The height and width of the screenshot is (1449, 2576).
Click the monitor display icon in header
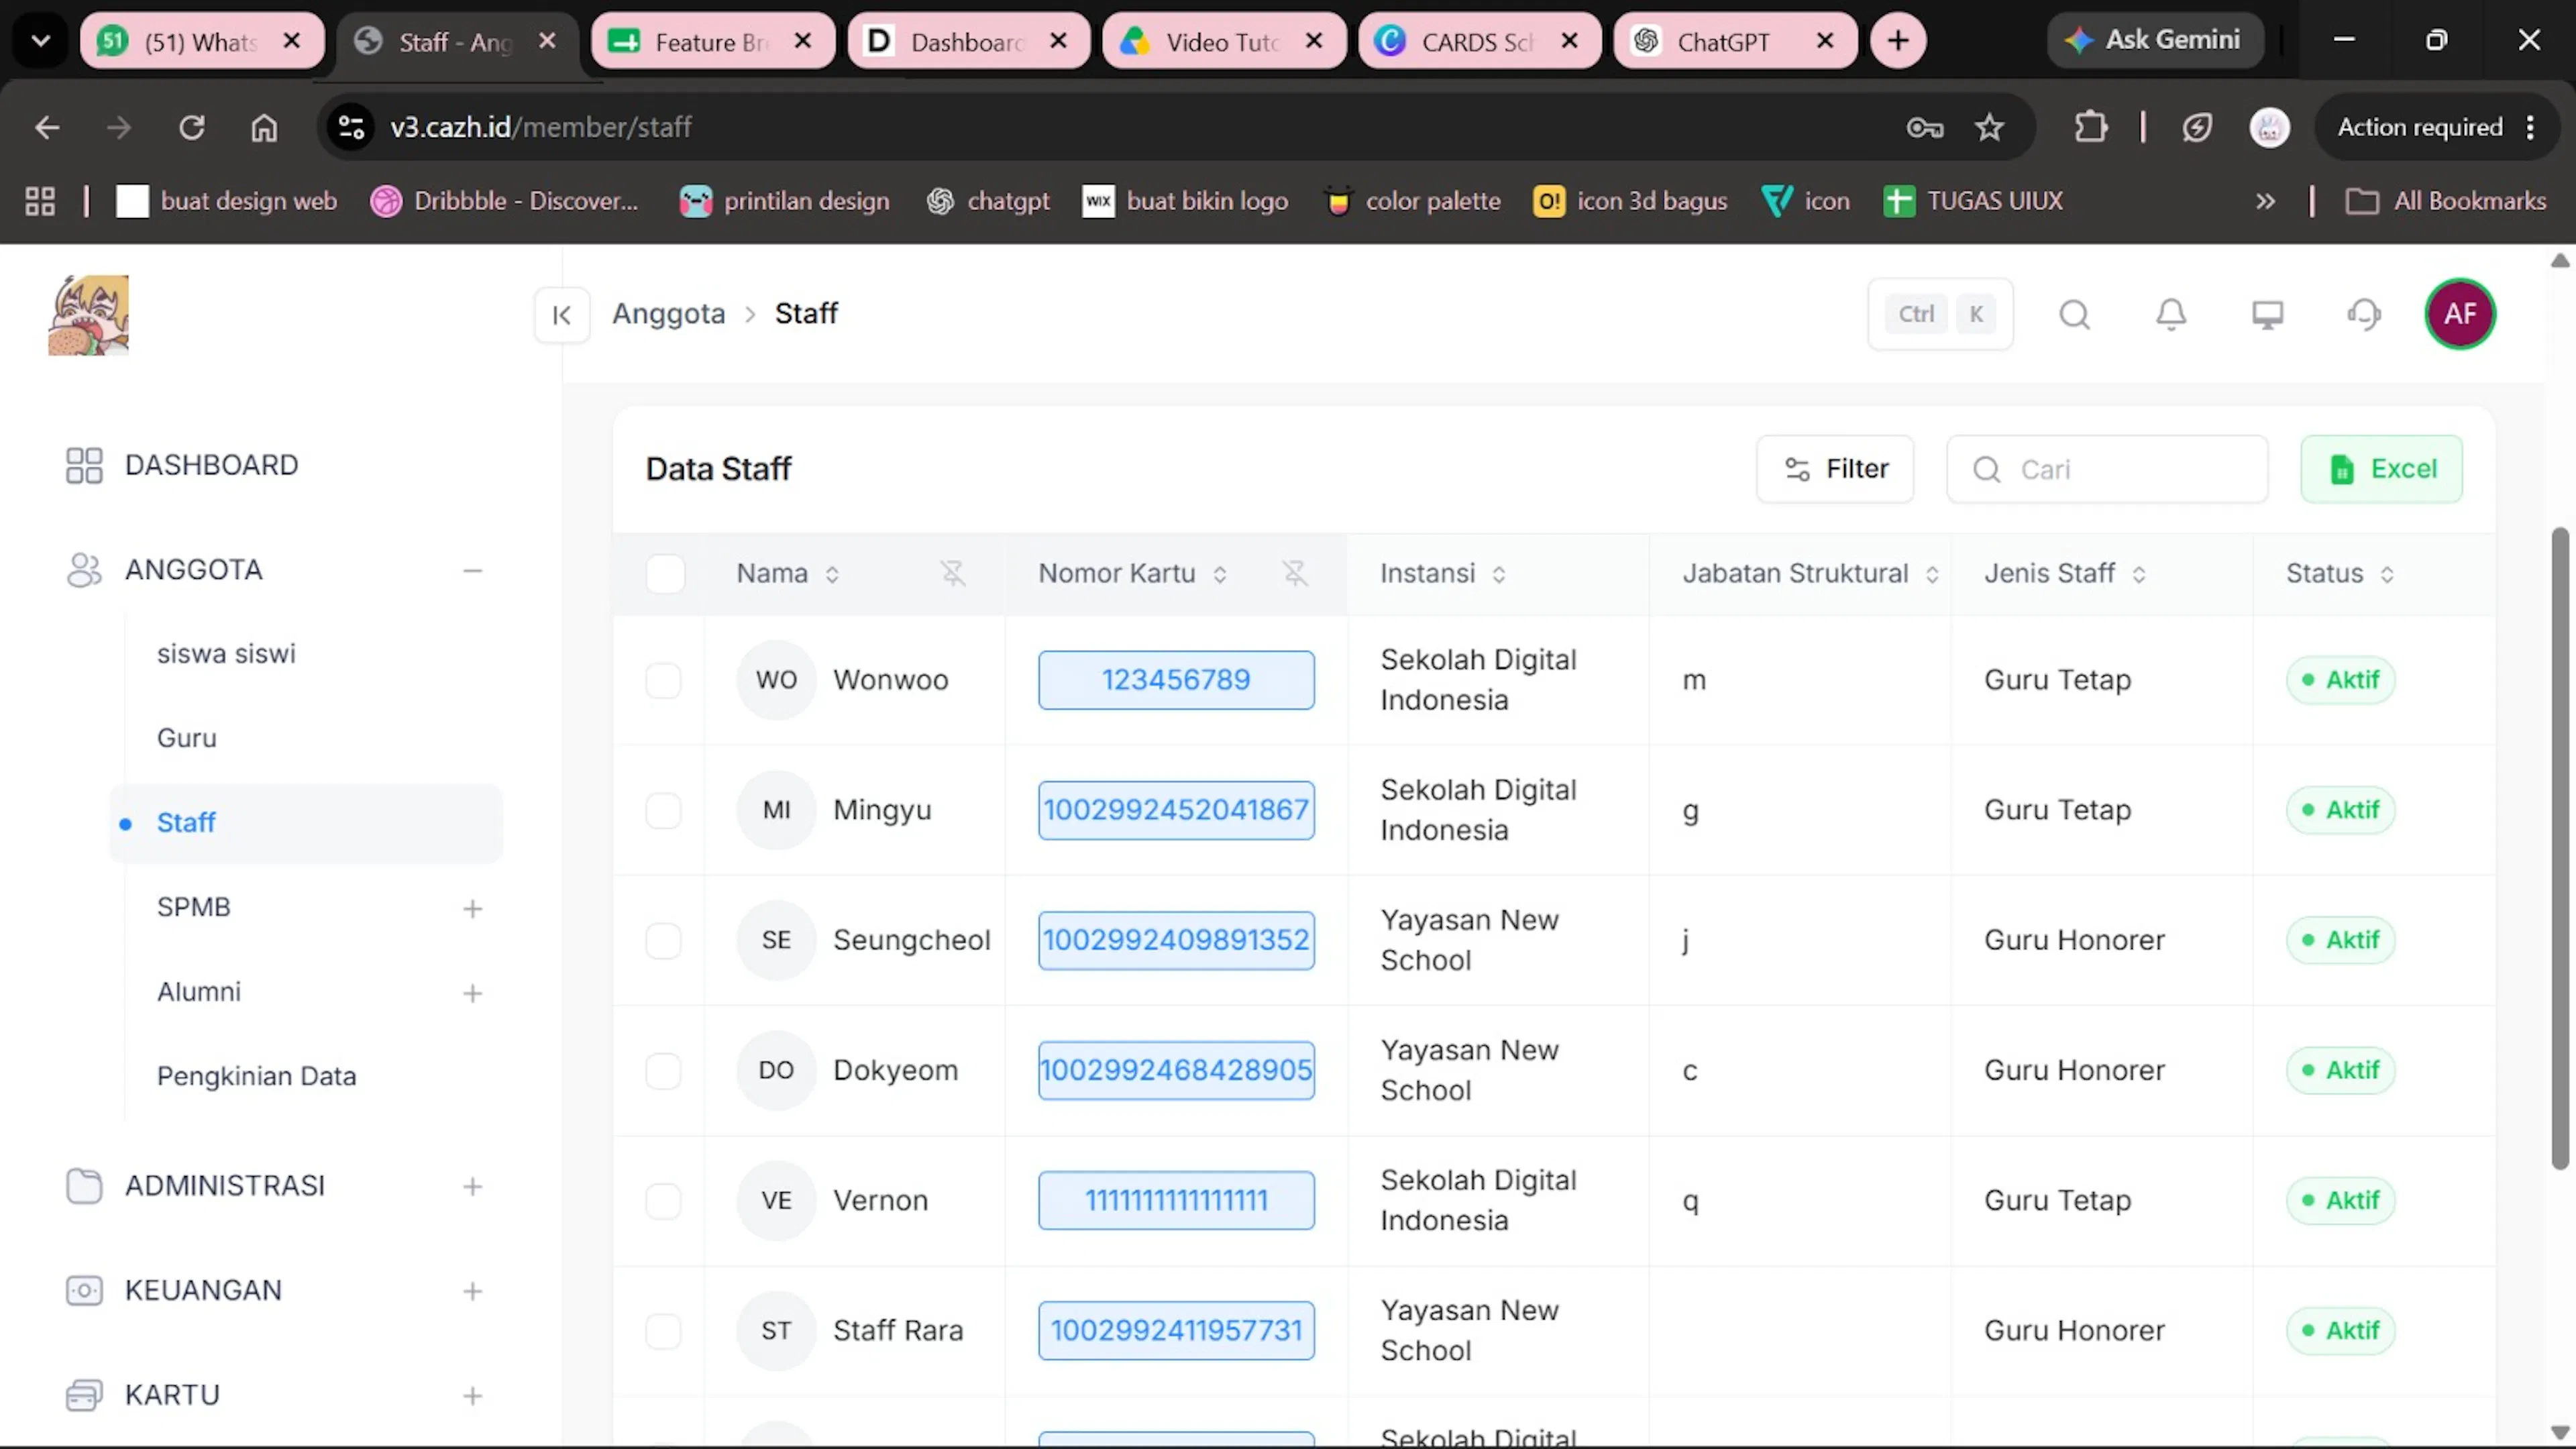[2267, 315]
